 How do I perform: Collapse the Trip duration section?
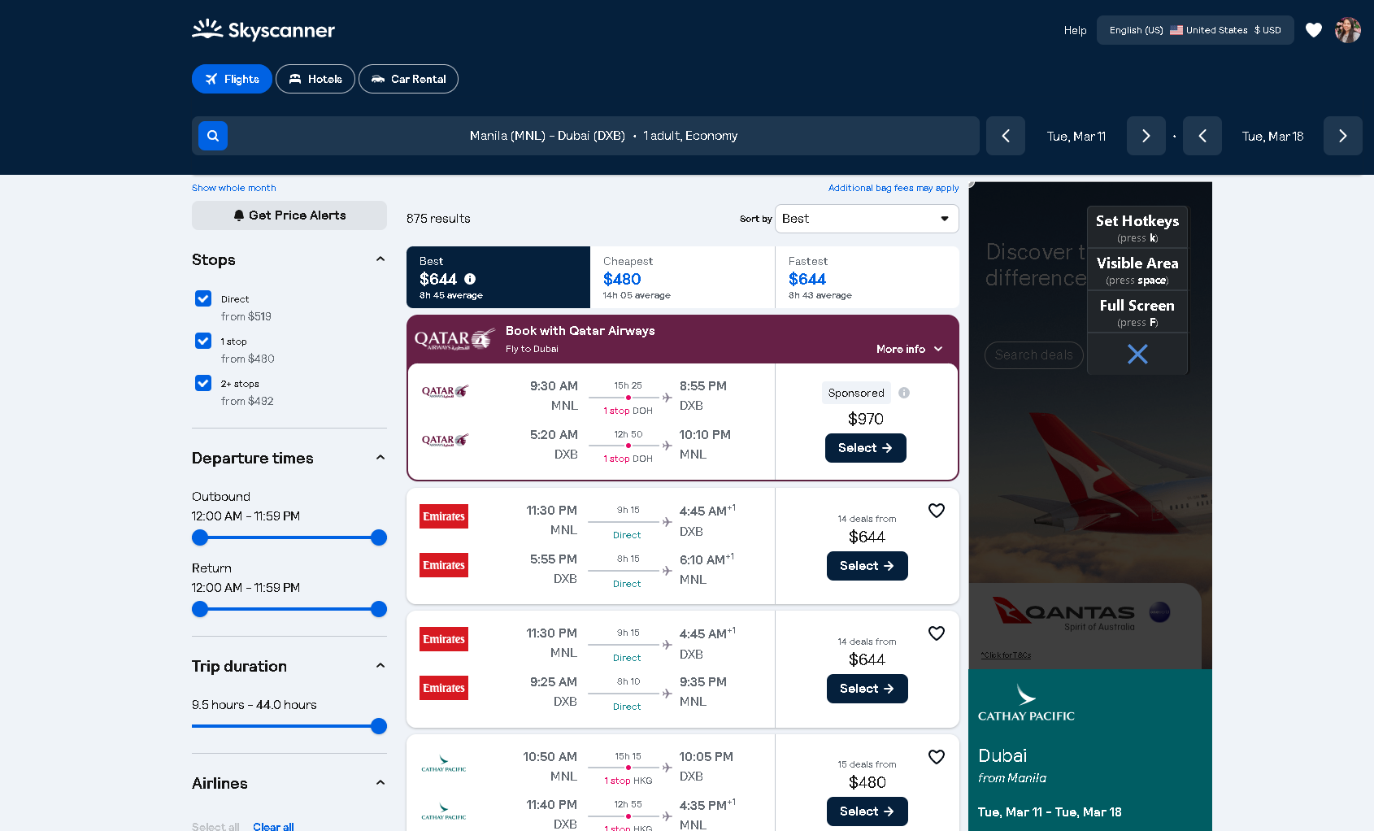[x=380, y=666]
